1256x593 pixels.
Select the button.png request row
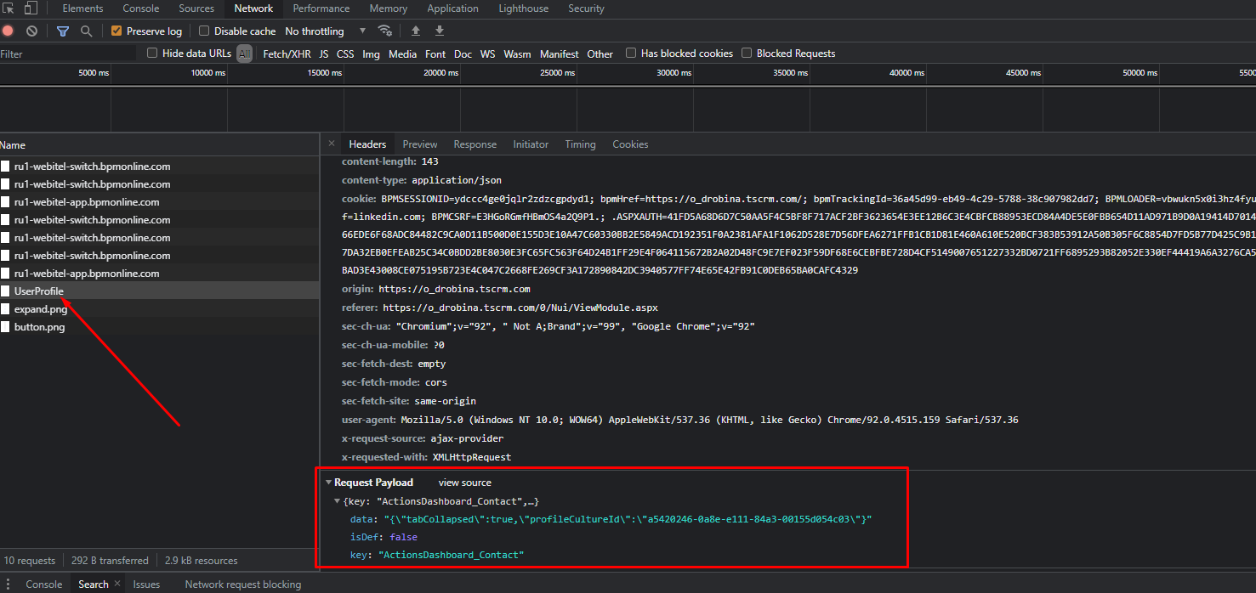160,327
